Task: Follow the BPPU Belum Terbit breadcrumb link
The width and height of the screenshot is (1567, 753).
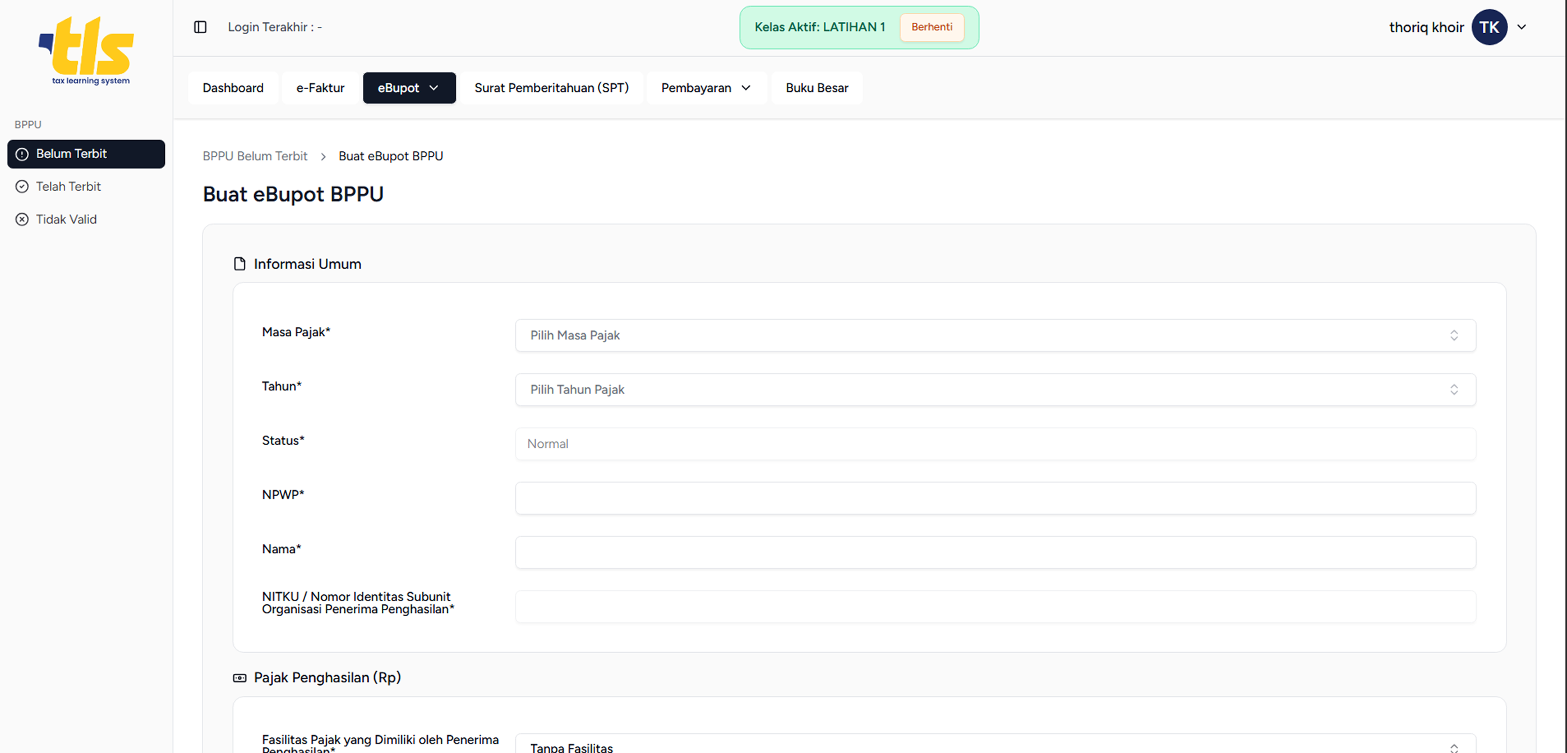Action: coord(255,156)
